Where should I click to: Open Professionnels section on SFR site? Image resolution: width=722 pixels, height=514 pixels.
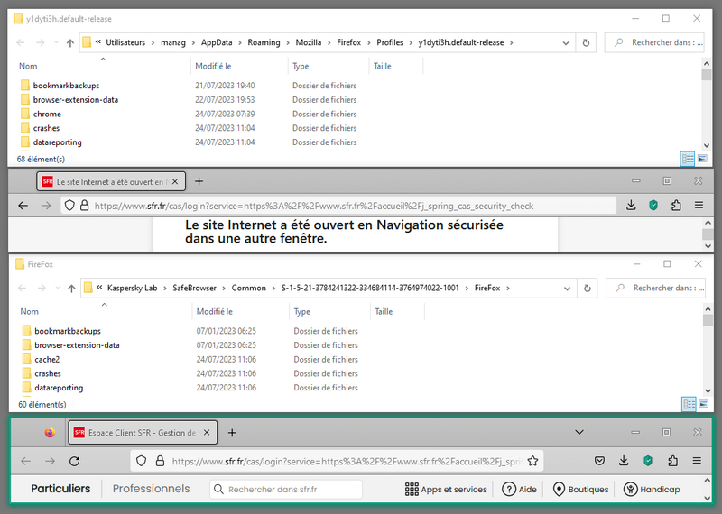pos(151,489)
